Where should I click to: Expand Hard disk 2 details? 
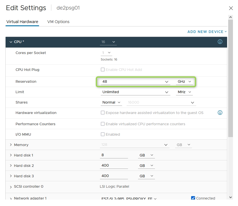pyautogui.click(x=11, y=165)
